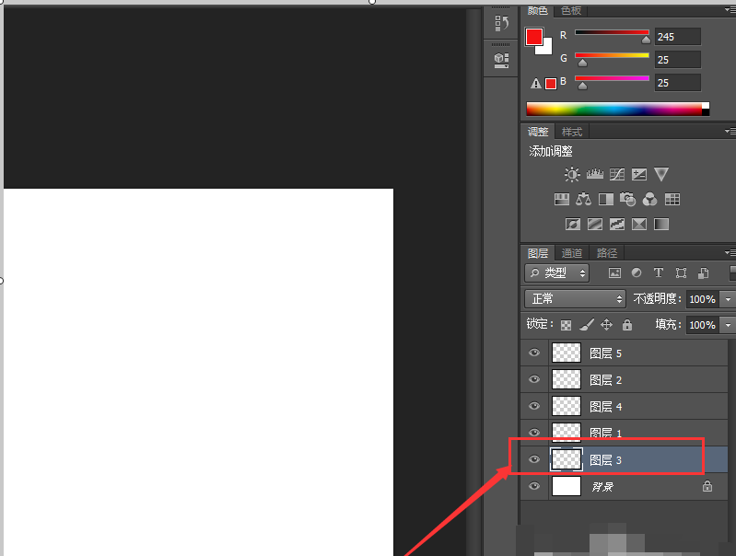This screenshot has height=556, width=736.
Task: Toggle lock transparent pixels
Action: point(567,325)
